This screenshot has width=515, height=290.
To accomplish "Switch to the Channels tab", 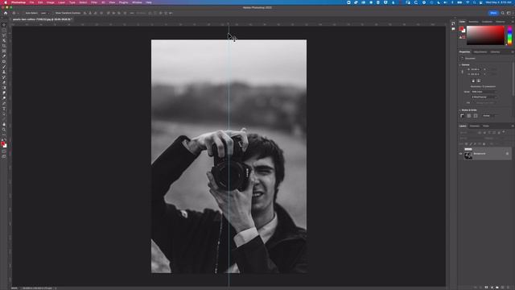I will point(474,126).
